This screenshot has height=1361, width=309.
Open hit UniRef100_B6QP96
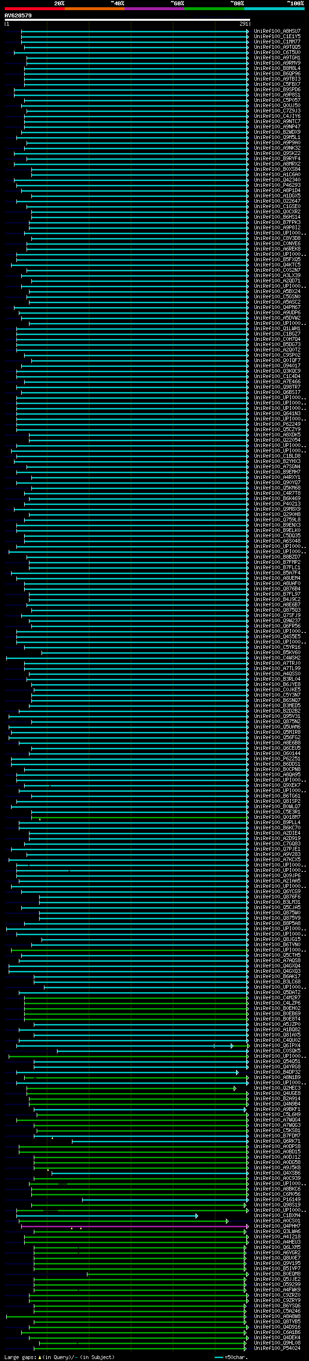point(277,73)
